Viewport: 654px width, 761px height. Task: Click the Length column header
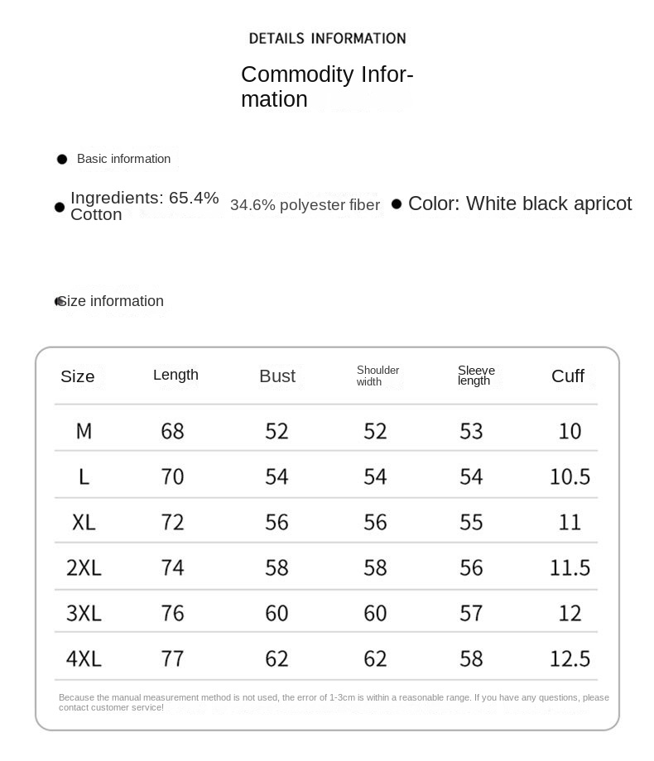click(x=176, y=375)
